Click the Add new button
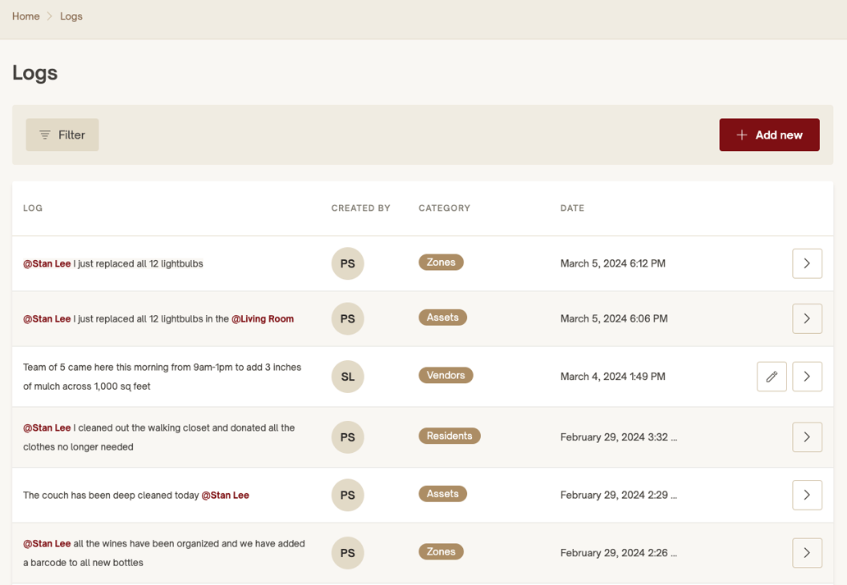 (x=769, y=135)
